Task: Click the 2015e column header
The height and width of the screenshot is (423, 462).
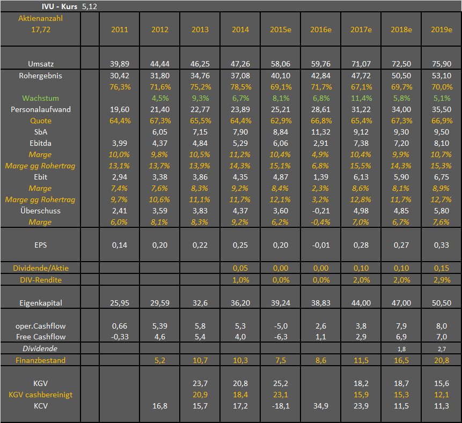Action: [x=281, y=29]
